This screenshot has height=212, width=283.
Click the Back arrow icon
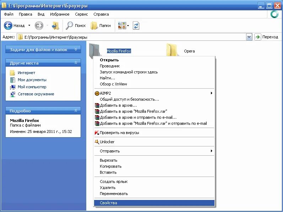pyautogui.click(x=8, y=26)
